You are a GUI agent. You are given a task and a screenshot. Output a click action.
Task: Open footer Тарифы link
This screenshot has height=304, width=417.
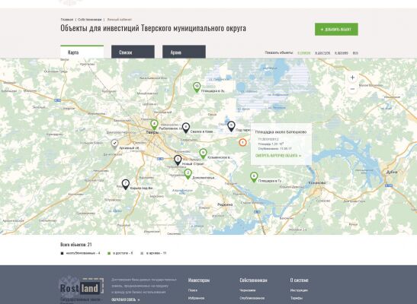click(x=297, y=298)
